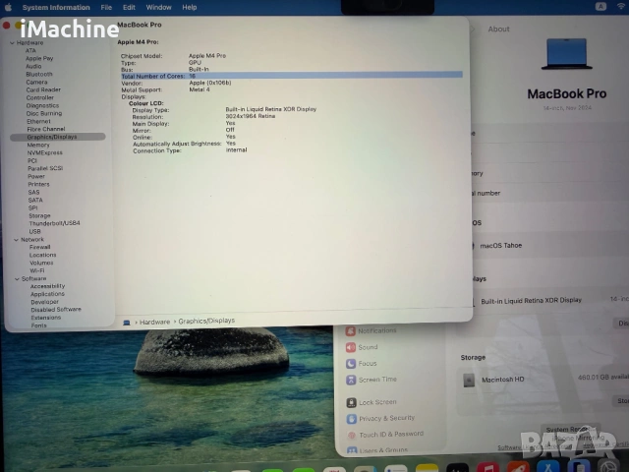Open the Apple menu

point(9,7)
